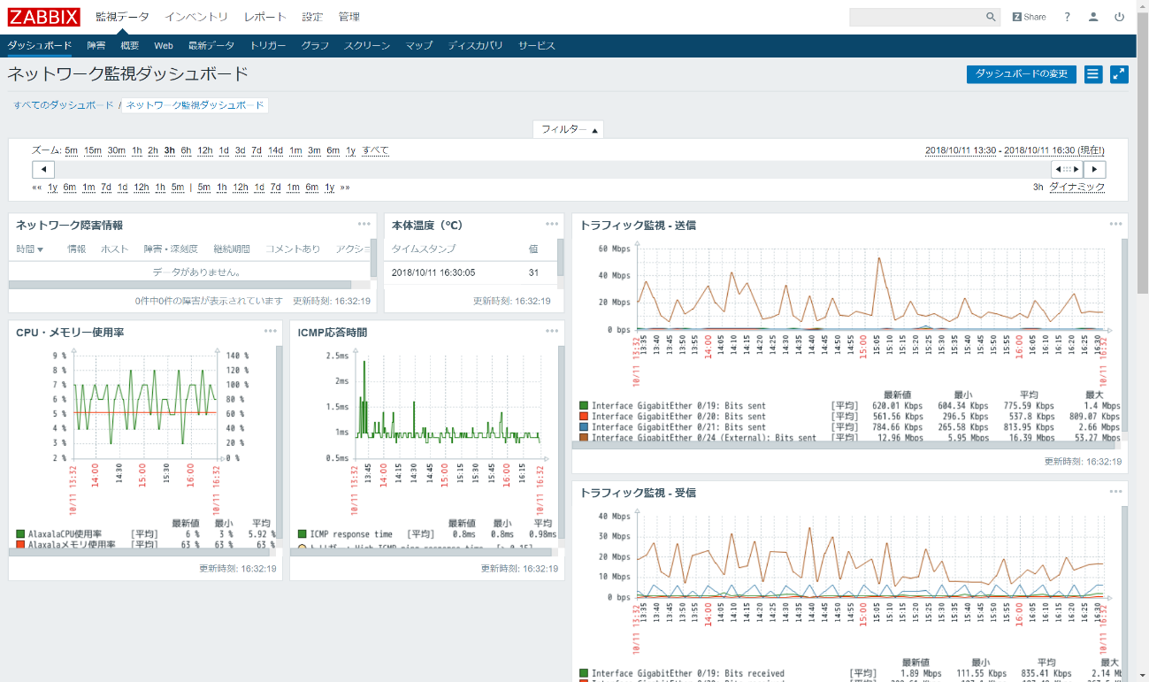Viewport: 1149px width, 682px height.
Task: Click green swatch for GigabitEther 0/19 sent
Action: [584, 406]
